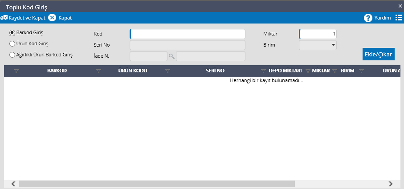The height and width of the screenshot is (189, 404).
Task: Click the Kaydet ve Kapat save icon
Action: (4, 18)
